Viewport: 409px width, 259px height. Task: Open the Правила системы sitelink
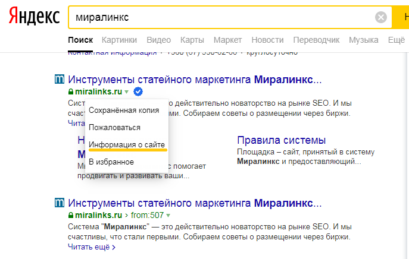(282, 140)
